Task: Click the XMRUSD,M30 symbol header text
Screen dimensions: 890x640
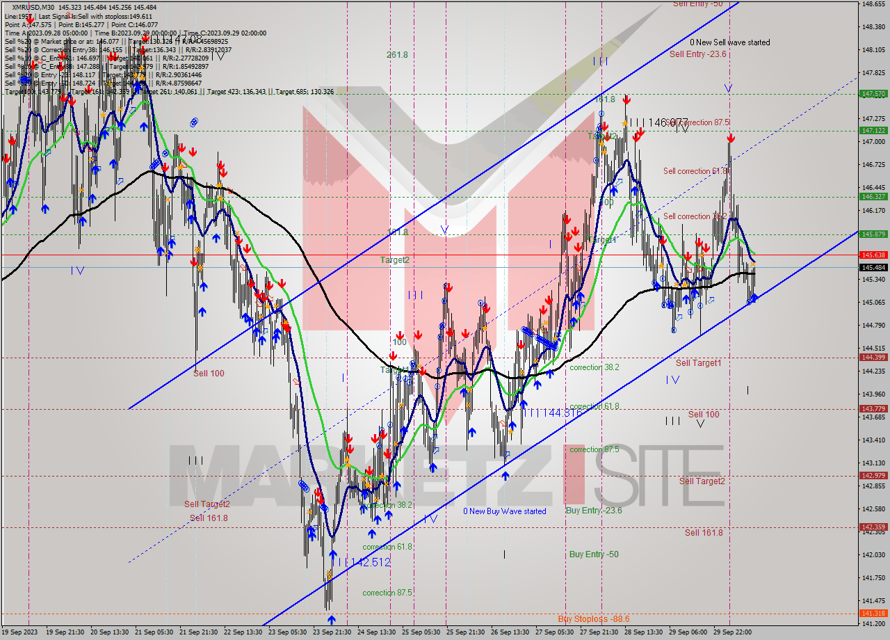Action: (32, 7)
